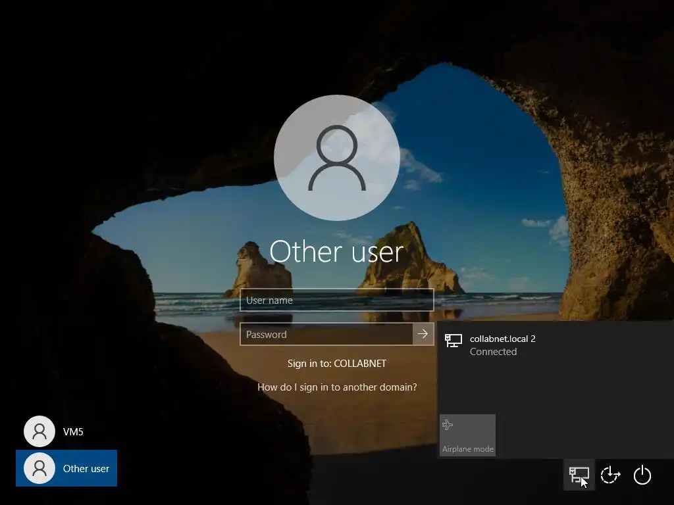The height and width of the screenshot is (505, 674).
Task: Open the network flyout icon
Action: [x=579, y=475]
